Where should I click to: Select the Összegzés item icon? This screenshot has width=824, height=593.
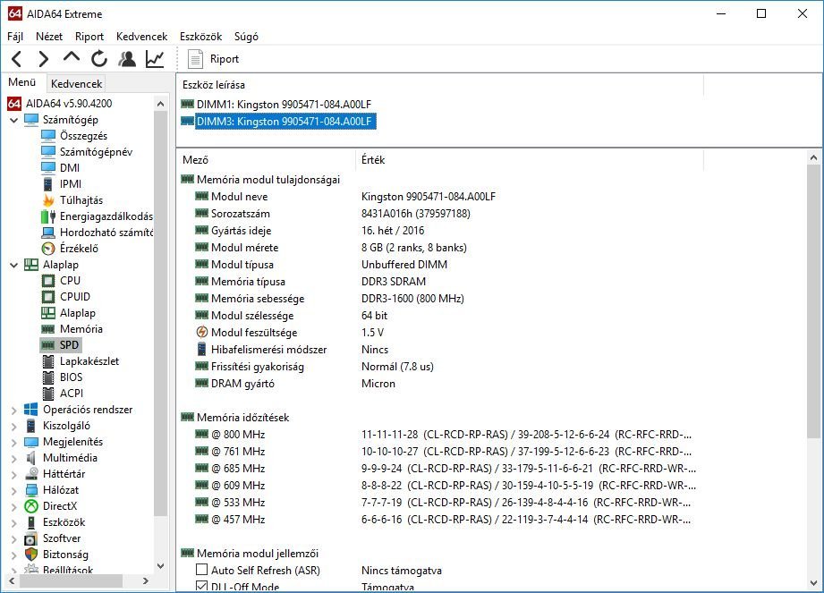coord(47,136)
